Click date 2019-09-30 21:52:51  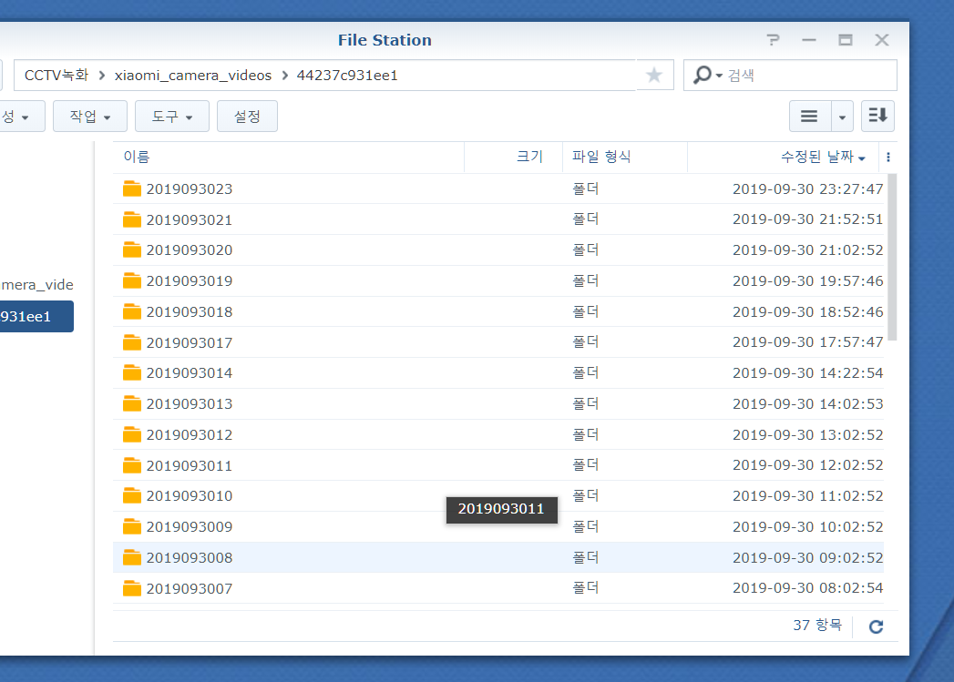tap(807, 219)
